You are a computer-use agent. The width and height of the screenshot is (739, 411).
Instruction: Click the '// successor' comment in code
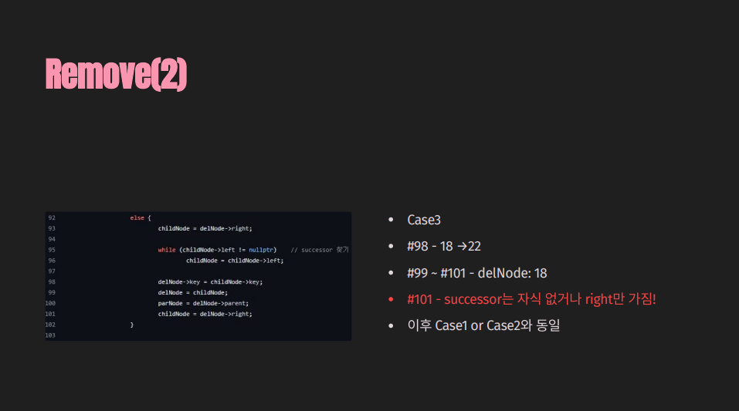pyautogui.click(x=320, y=250)
